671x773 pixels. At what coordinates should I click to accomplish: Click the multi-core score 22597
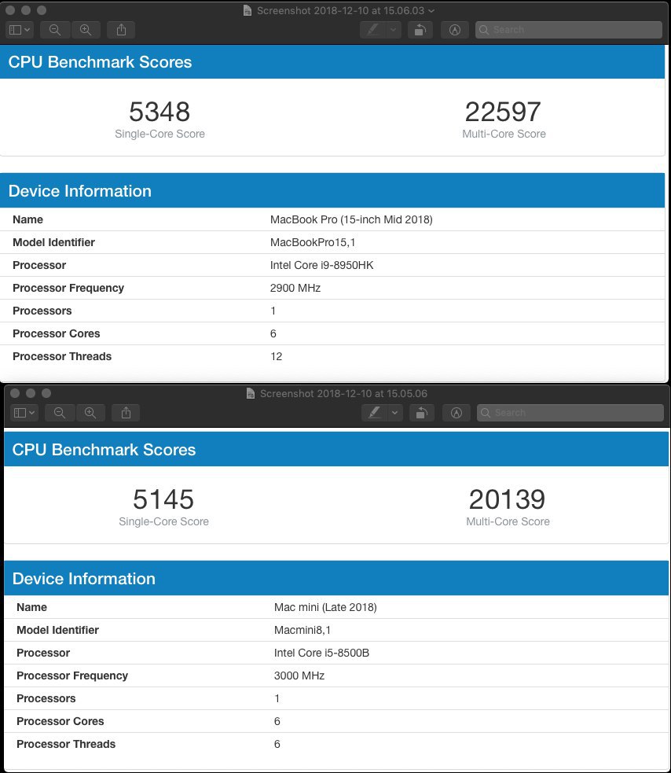tap(503, 112)
